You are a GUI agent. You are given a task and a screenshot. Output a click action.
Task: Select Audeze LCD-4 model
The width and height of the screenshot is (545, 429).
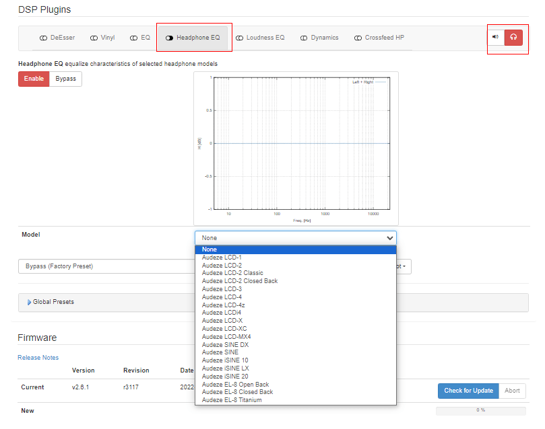[x=296, y=297]
